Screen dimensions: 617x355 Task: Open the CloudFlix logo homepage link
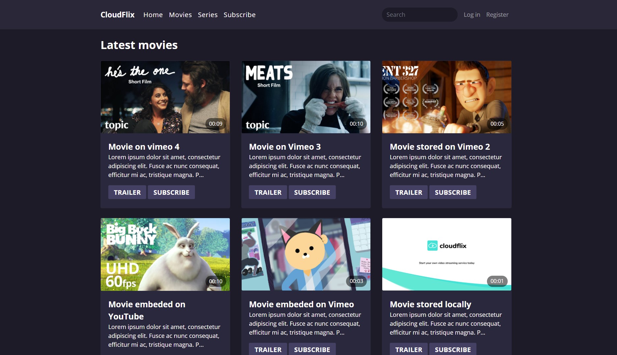click(118, 15)
